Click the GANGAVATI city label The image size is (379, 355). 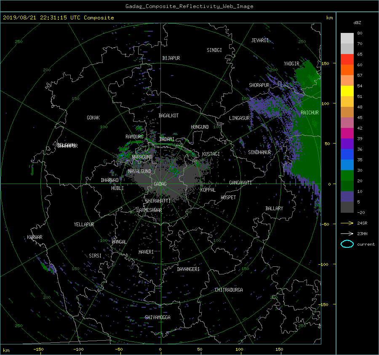tap(240, 183)
